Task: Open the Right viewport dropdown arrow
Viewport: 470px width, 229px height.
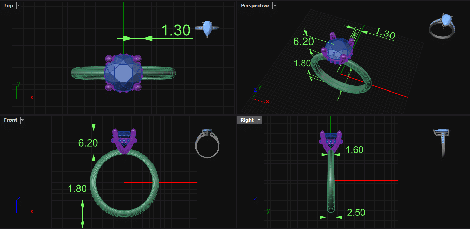Action: [x=259, y=120]
